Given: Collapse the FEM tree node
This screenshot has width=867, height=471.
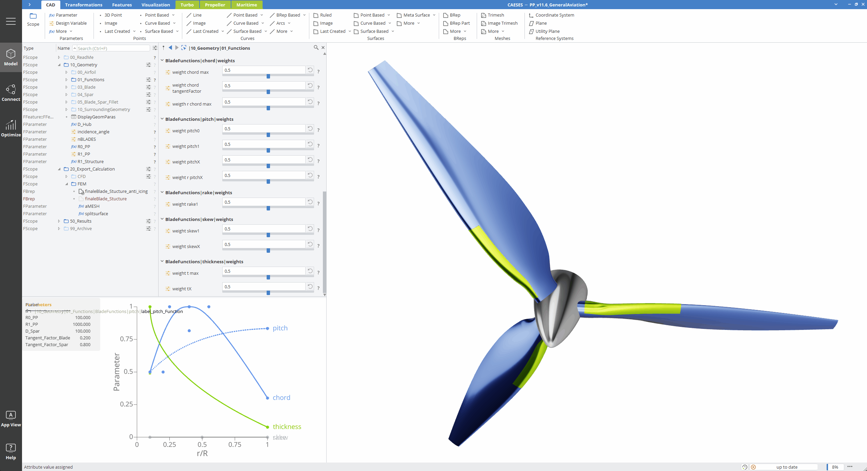Looking at the screenshot, I should [66, 184].
